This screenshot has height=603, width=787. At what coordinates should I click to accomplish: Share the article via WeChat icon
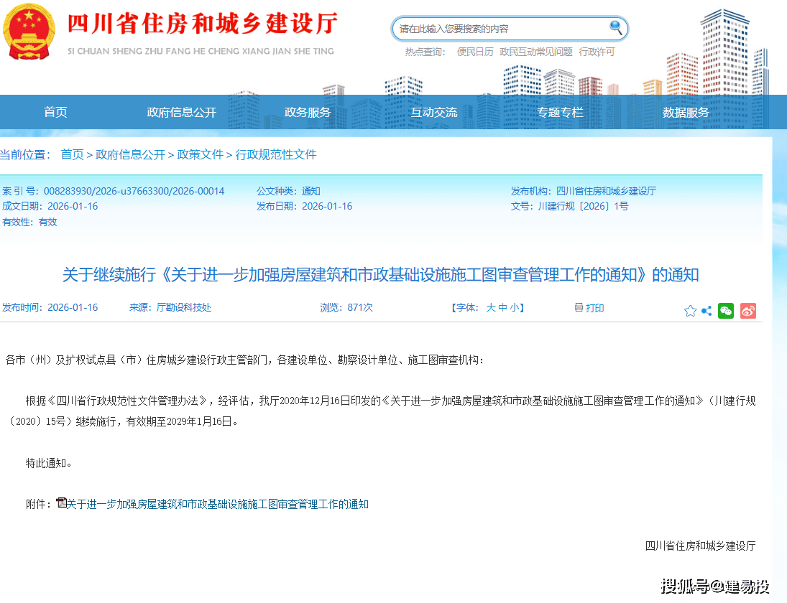click(x=726, y=311)
